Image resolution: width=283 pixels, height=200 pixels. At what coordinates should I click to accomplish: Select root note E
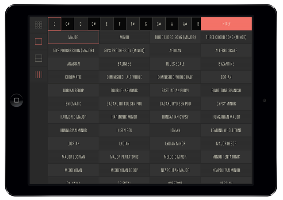pos(107,24)
